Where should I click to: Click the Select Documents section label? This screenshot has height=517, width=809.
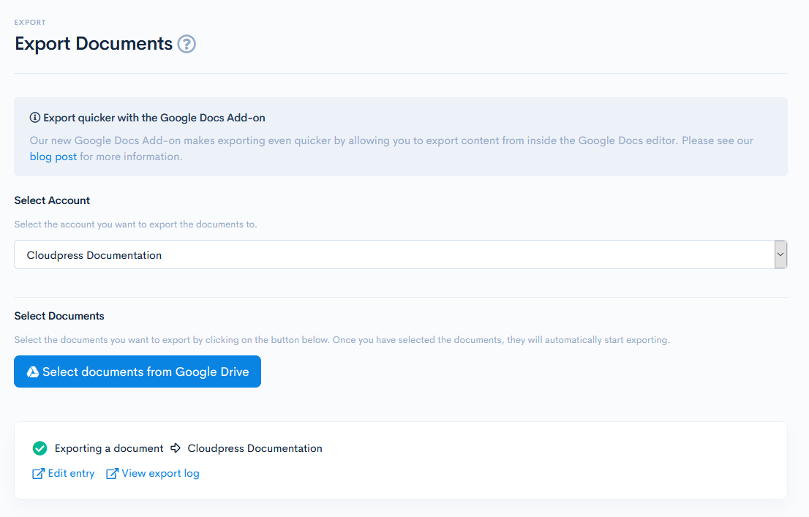coord(59,316)
